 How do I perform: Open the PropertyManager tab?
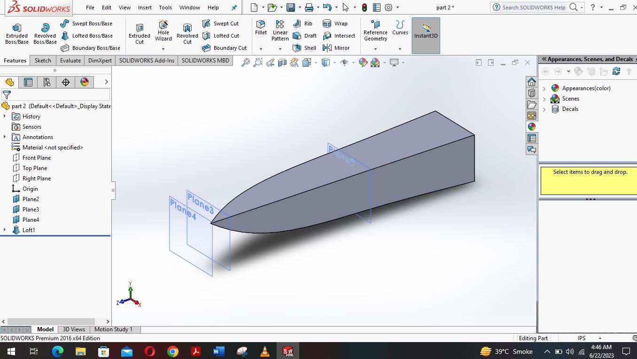[28, 82]
